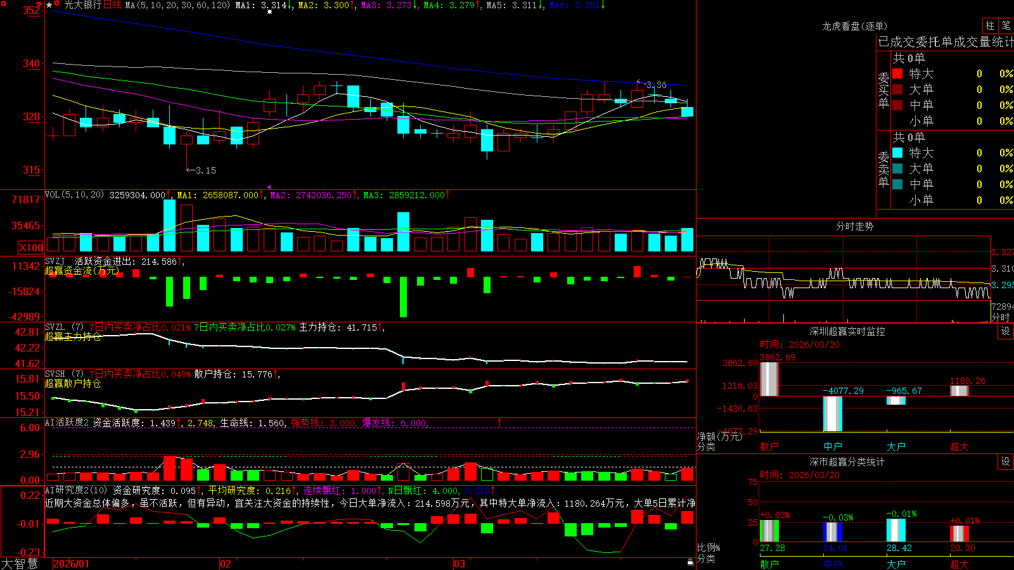Click the star favorite icon beside 光大银行
Screen dimensions: 1014x570
tap(49, 5)
